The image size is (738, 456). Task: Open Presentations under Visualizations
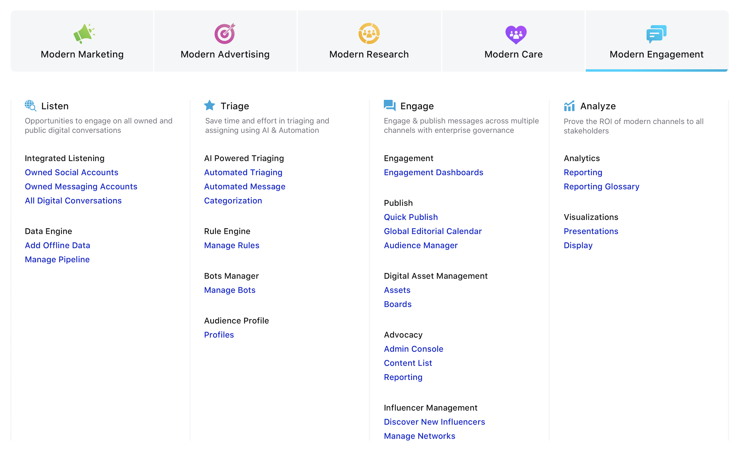tap(591, 231)
